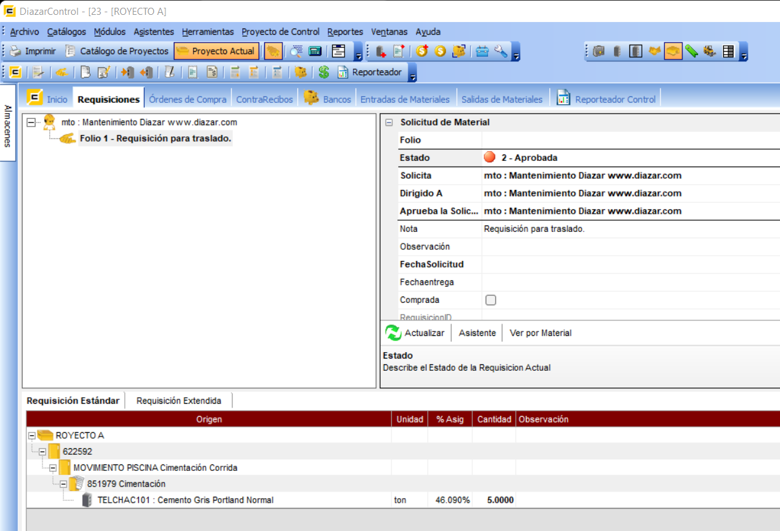
Task: Click the Imprimir printer button
Action: (33, 51)
